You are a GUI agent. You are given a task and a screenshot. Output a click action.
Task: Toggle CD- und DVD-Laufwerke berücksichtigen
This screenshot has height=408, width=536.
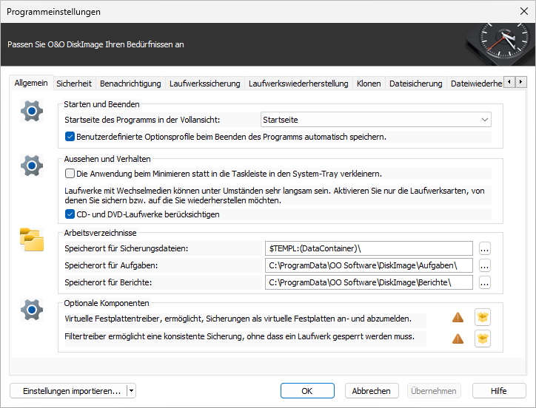click(x=70, y=214)
